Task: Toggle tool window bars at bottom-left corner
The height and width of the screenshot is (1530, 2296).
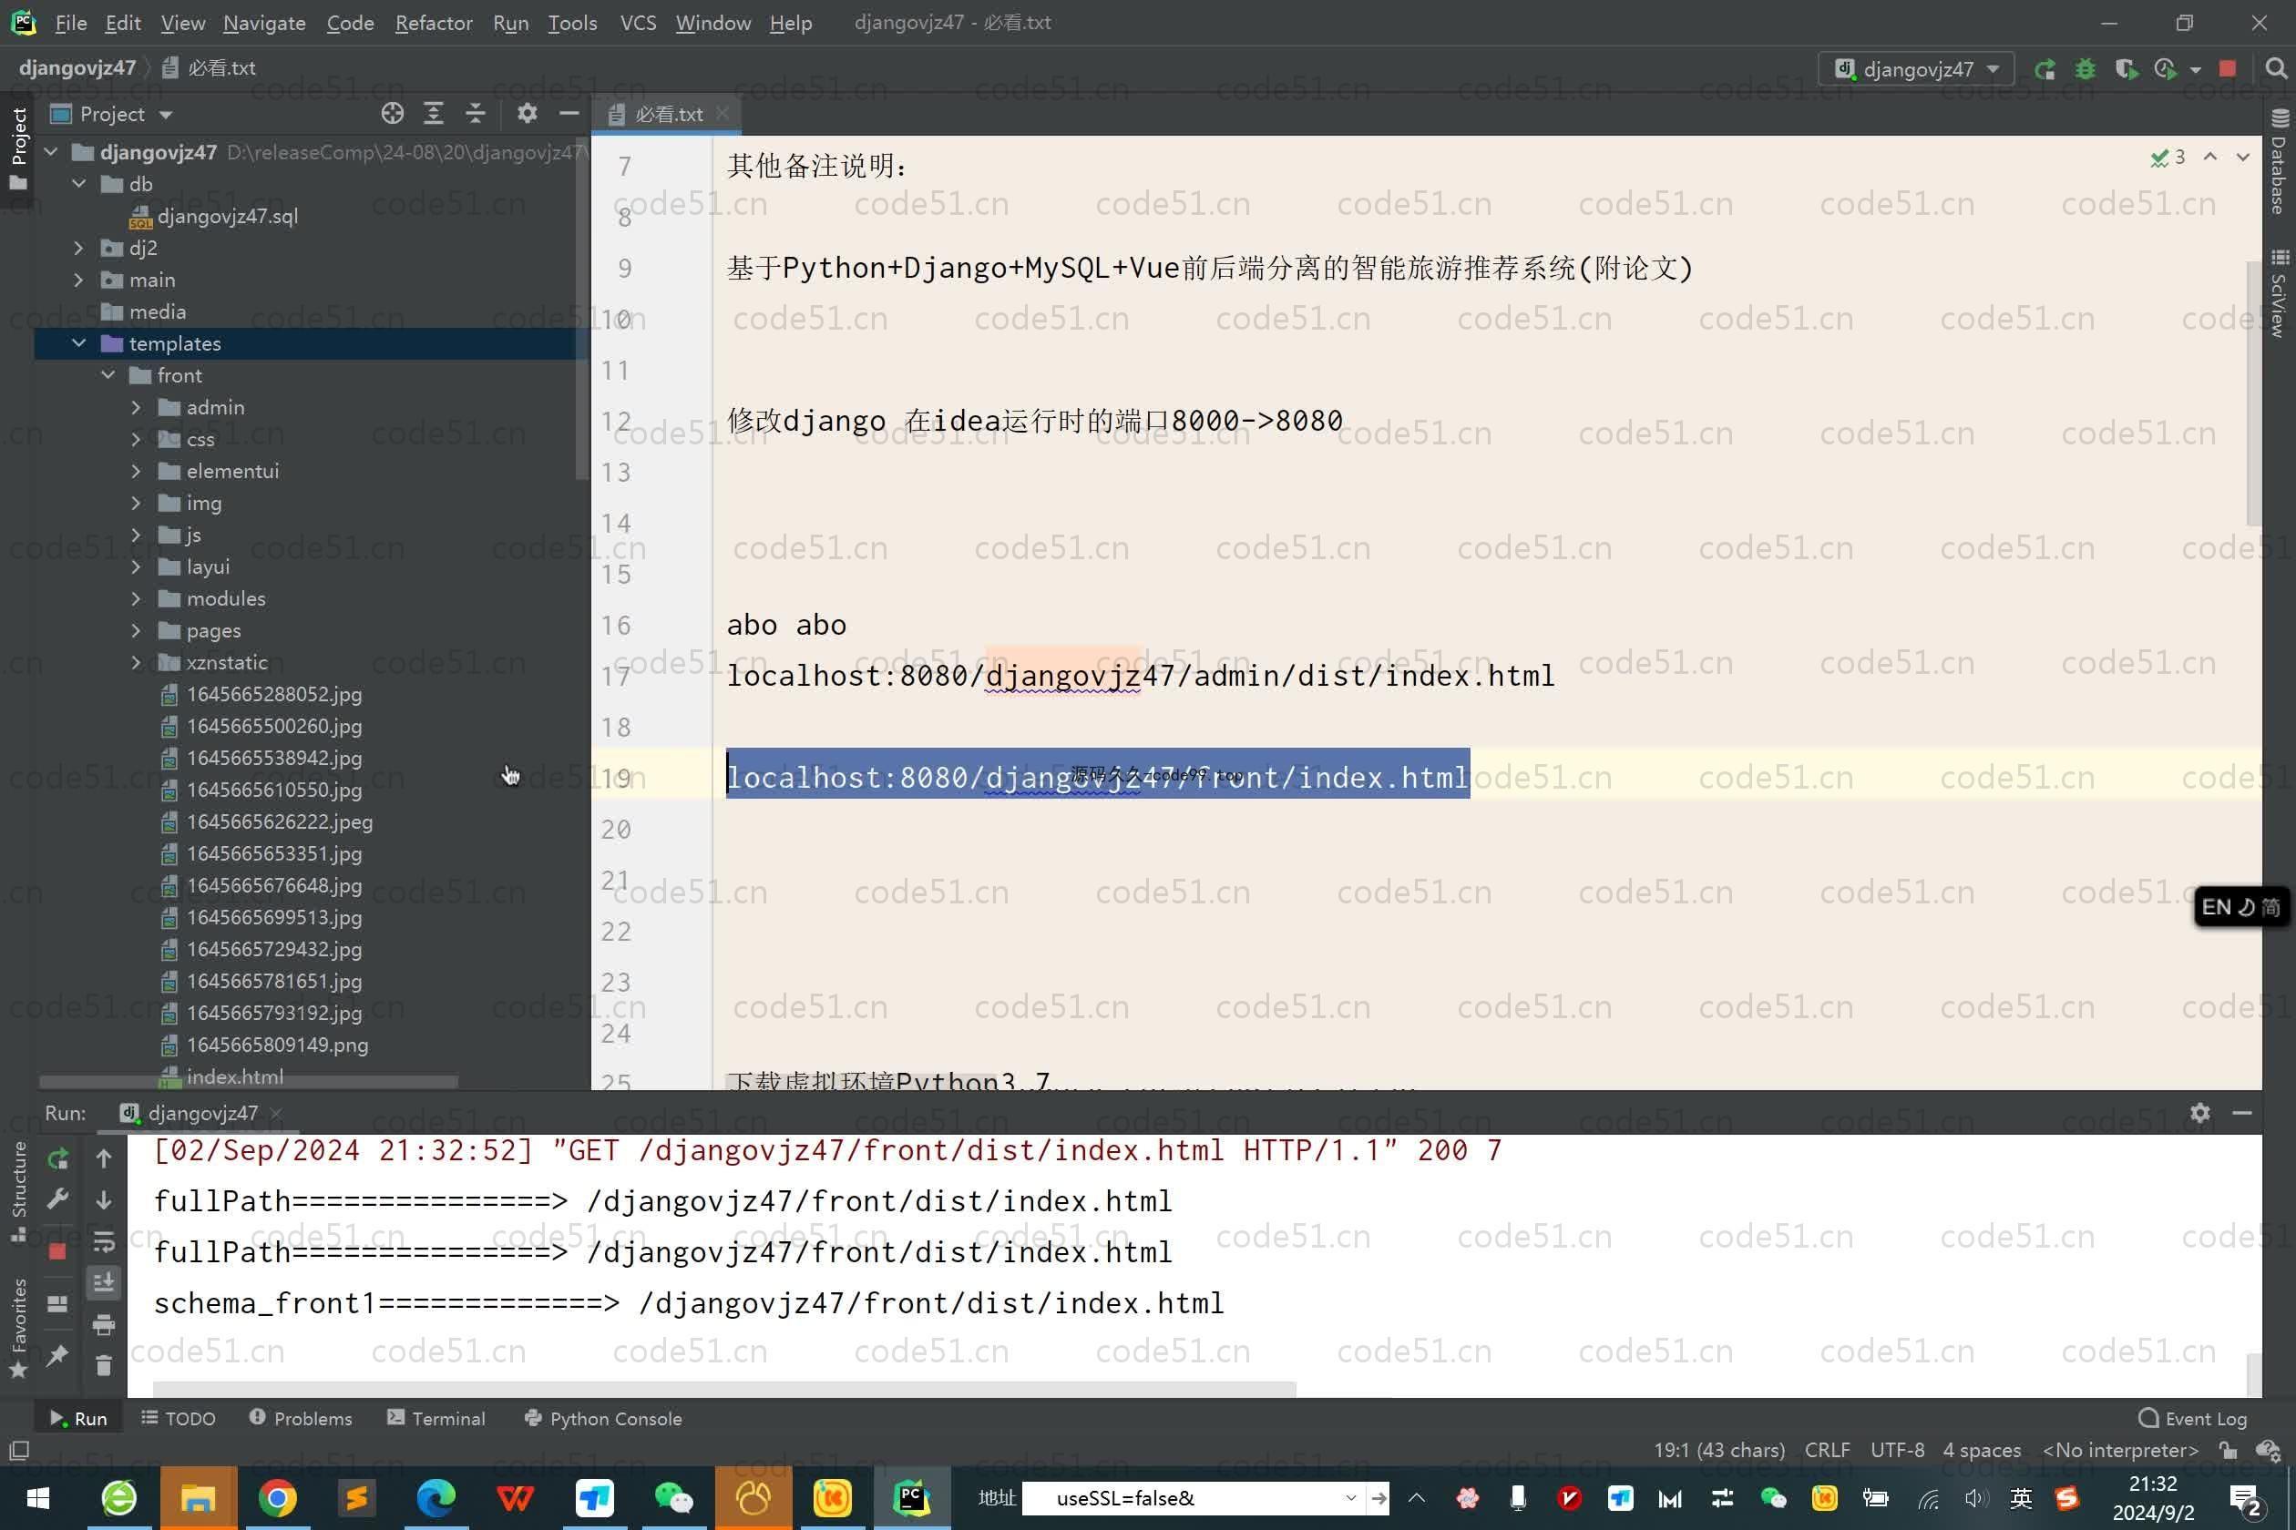Action: (x=18, y=1451)
